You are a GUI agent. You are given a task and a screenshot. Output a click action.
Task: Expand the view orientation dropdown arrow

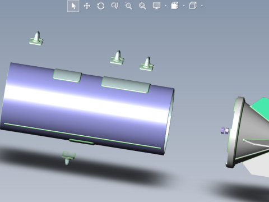(x=184, y=6)
